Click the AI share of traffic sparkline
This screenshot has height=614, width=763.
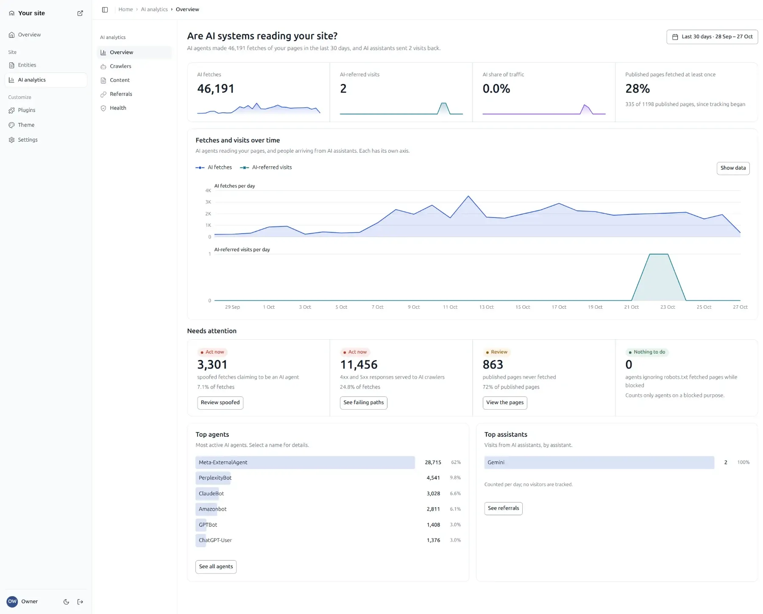click(x=544, y=109)
